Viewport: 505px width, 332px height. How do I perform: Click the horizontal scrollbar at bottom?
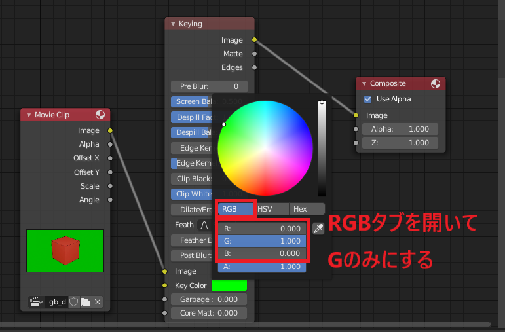click(246, 324)
